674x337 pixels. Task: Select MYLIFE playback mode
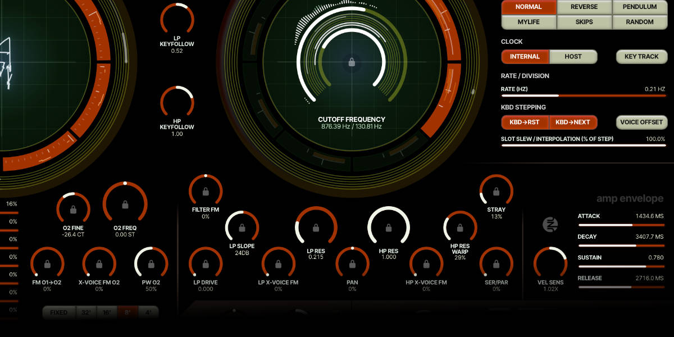point(529,22)
